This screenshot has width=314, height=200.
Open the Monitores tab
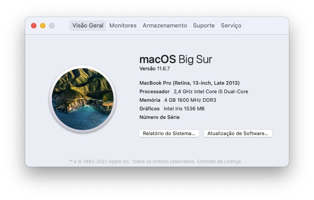tap(123, 26)
